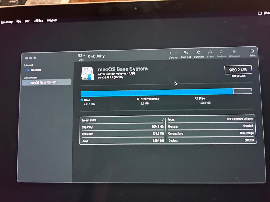The image size is (270, 202).
Task: Show disk Info
Action: (252, 53)
